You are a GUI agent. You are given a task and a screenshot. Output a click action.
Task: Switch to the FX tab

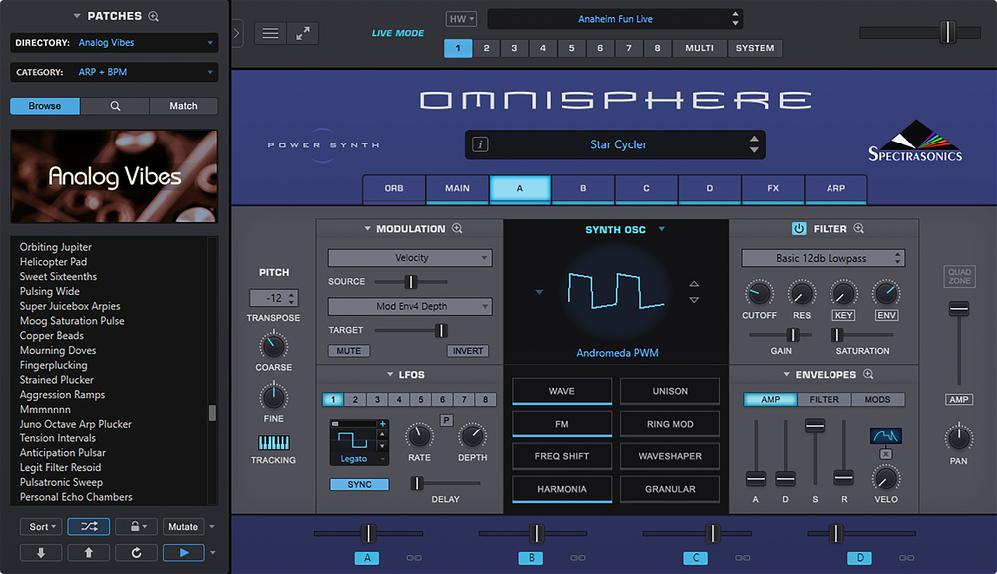[773, 188]
